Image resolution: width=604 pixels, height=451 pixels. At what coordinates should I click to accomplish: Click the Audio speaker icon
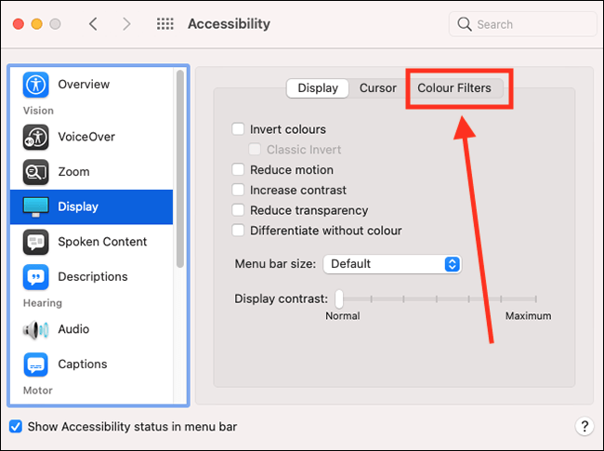(36, 329)
